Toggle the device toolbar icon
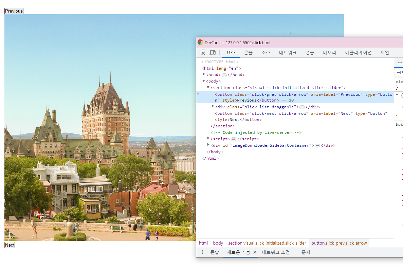 213,52
